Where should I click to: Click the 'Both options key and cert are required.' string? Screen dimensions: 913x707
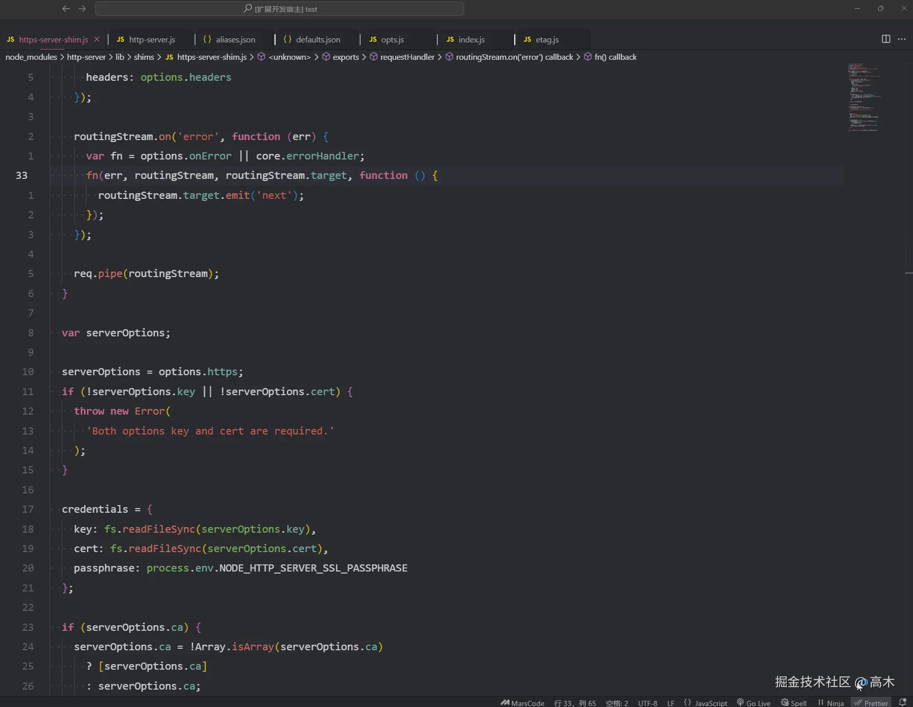pyautogui.click(x=210, y=431)
